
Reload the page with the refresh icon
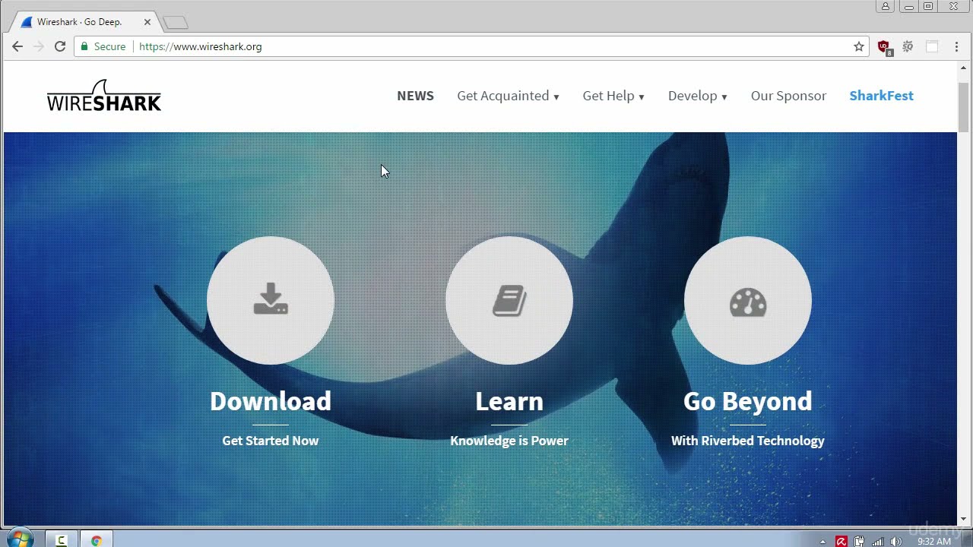click(60, 46)
